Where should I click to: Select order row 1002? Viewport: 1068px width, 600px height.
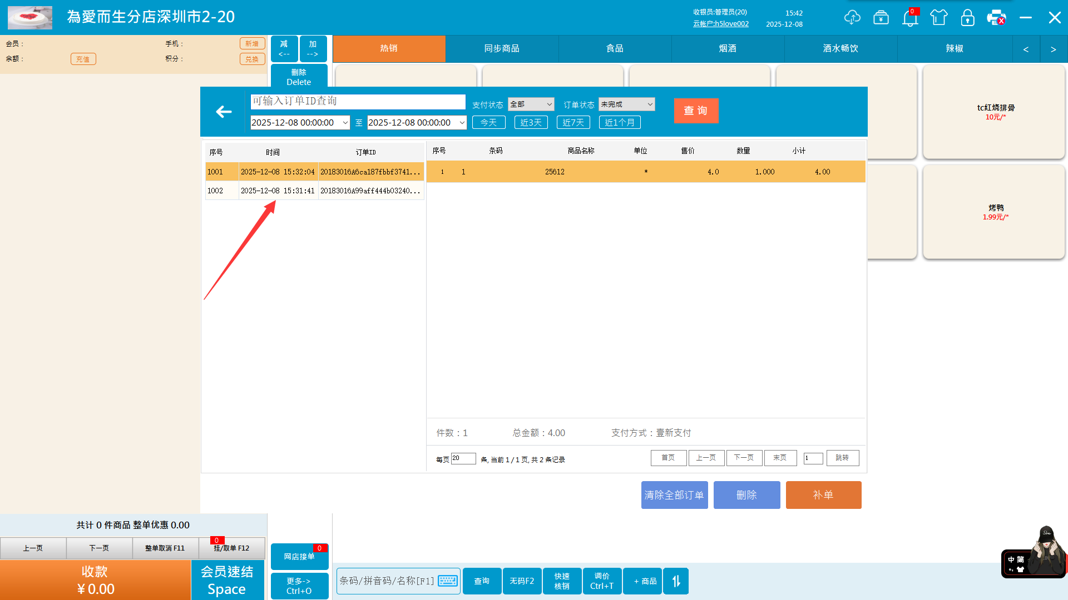[x=314, y=191]
